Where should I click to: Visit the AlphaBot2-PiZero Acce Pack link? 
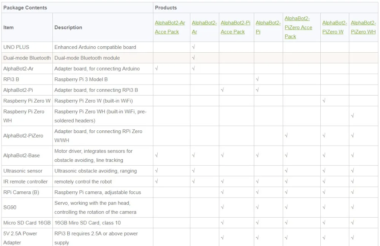pos(298,27)
